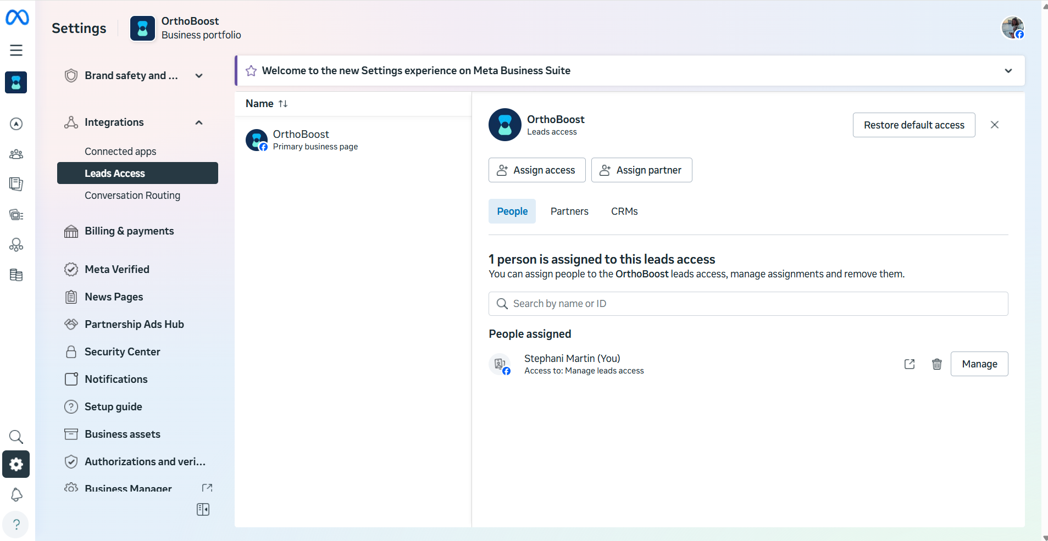The width and height of the screenshot is (1048, 541).
Task: Click the Restore default access button
Action: pos(913,125)
